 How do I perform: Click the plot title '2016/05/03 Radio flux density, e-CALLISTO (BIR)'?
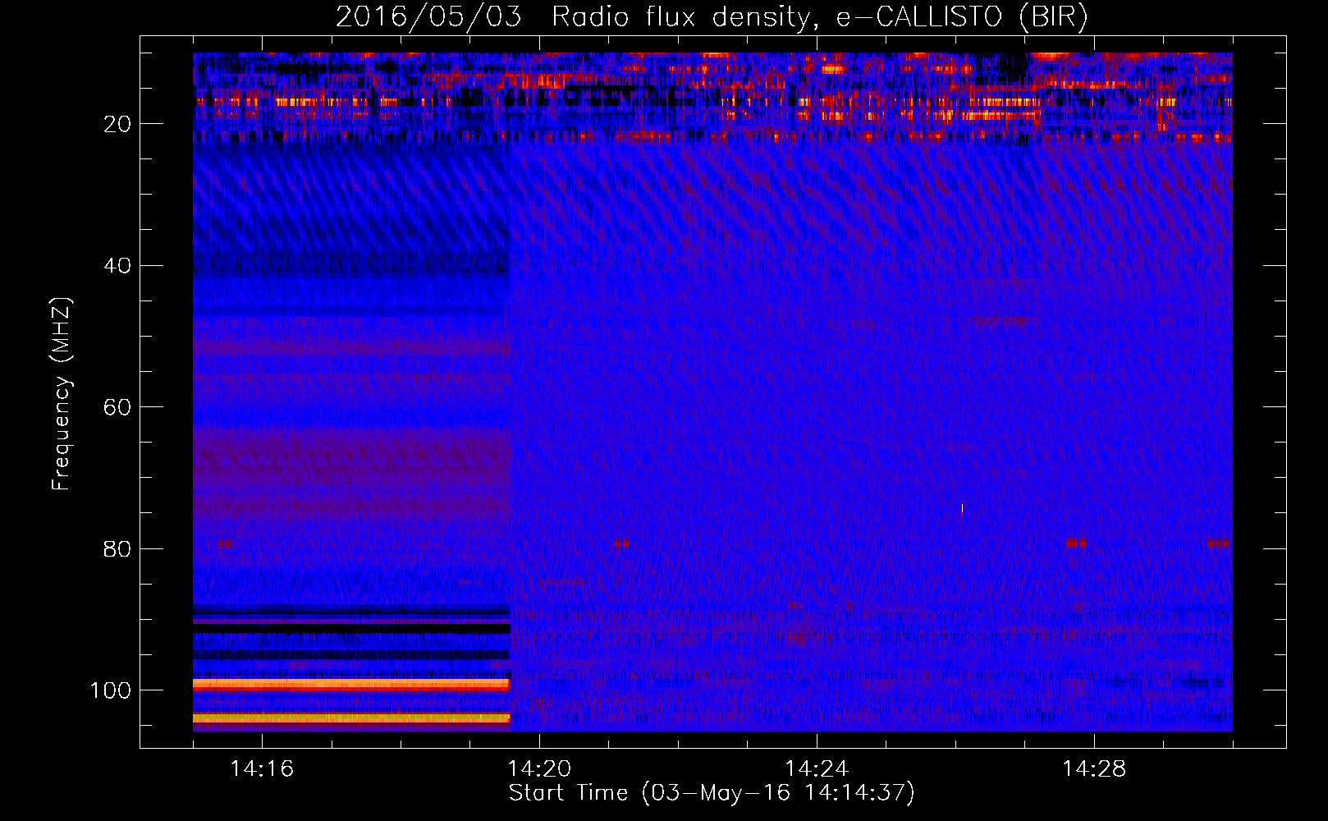click(x=712, y=17)
